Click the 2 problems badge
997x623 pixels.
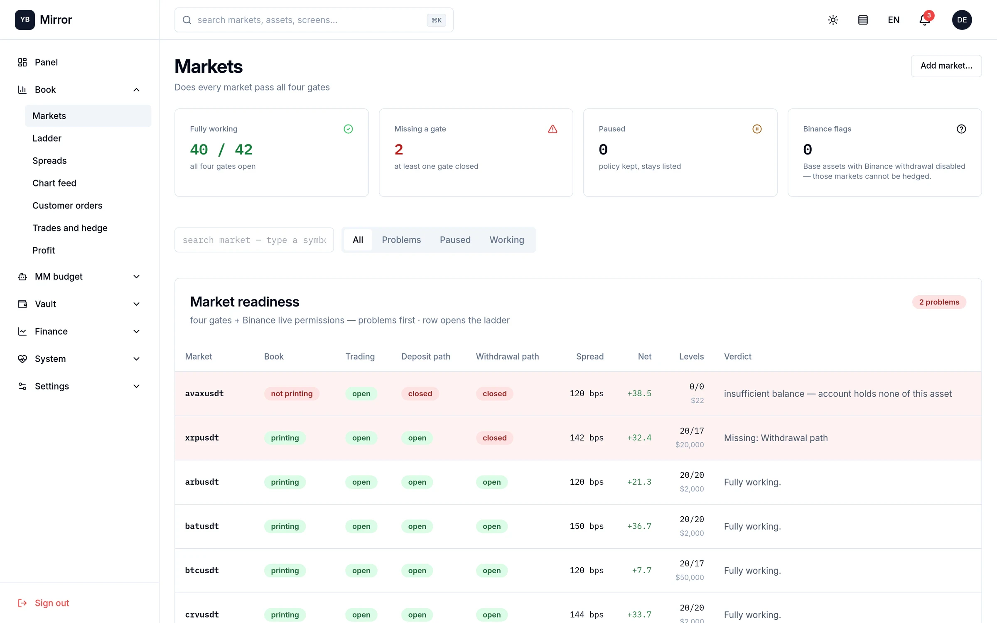939,302
